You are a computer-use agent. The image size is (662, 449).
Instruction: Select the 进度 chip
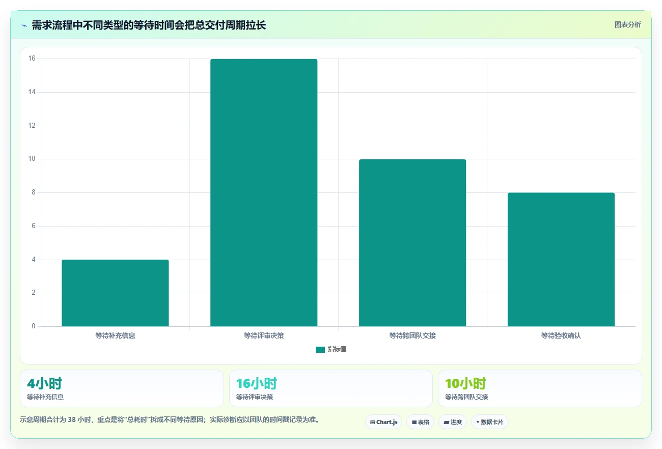coord(452,422)
